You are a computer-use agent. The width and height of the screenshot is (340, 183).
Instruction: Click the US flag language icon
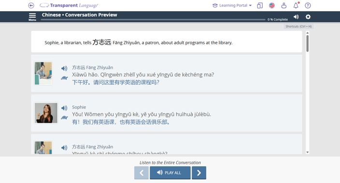(x=272, y=5)
